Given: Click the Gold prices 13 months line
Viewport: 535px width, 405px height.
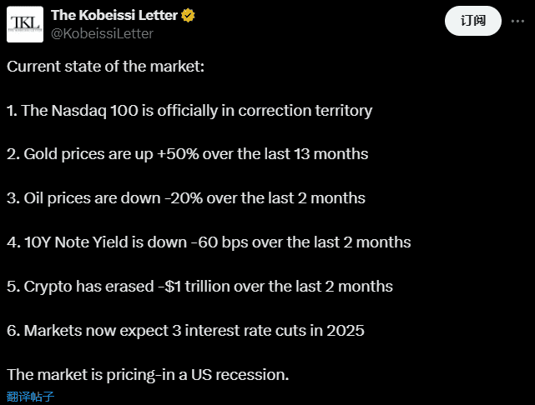Looking at the screenshot, I should (x=187, y=154).
